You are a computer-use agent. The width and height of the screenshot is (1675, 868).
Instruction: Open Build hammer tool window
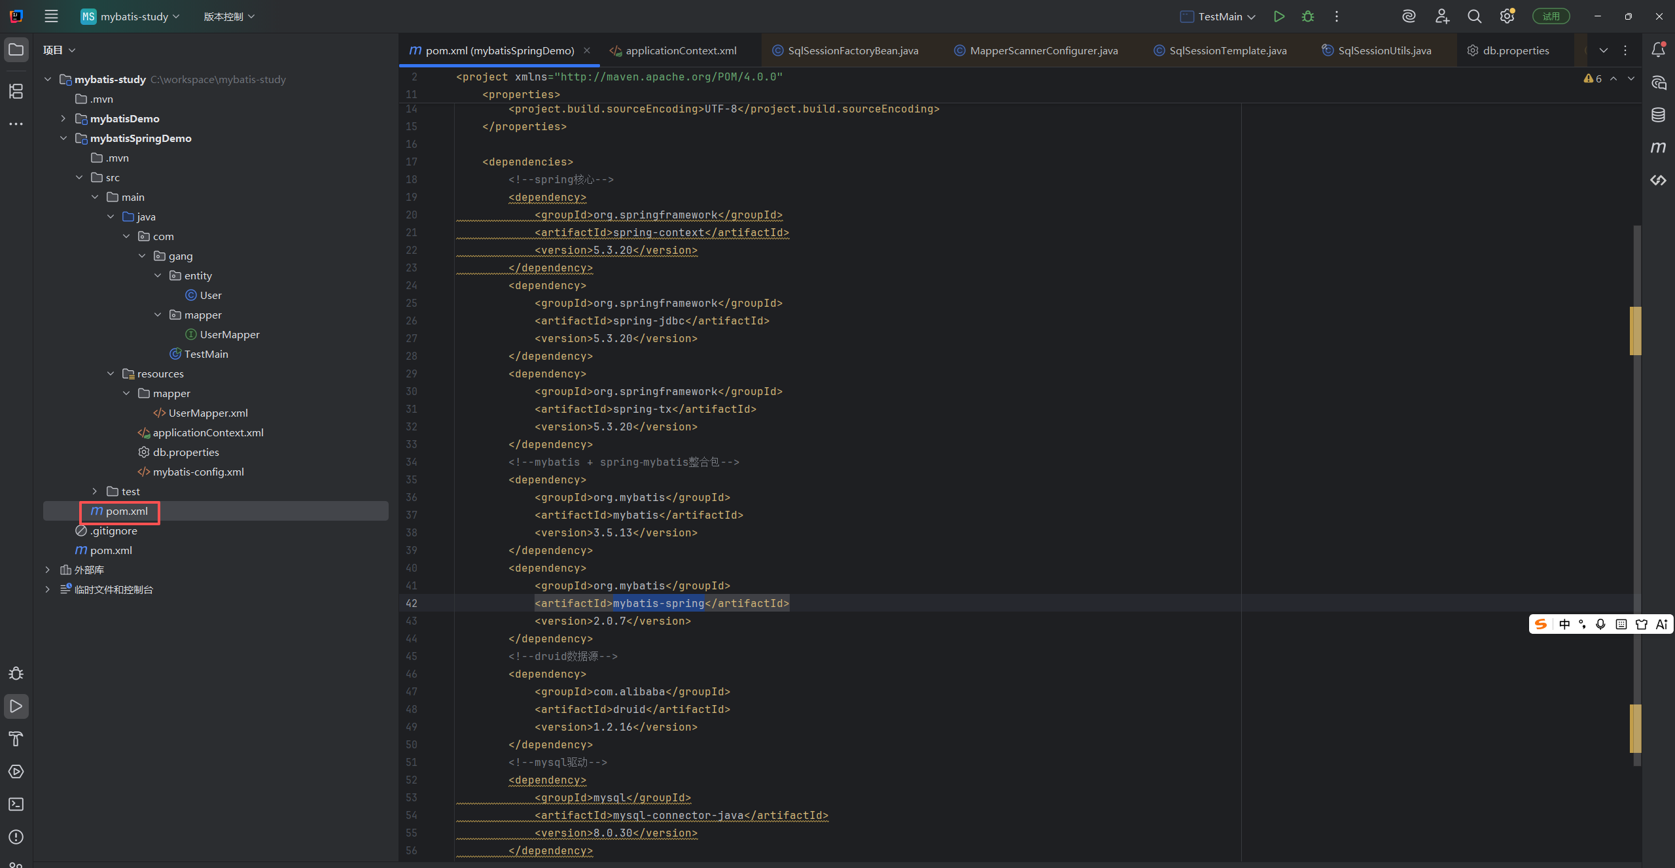coord(16,739)
